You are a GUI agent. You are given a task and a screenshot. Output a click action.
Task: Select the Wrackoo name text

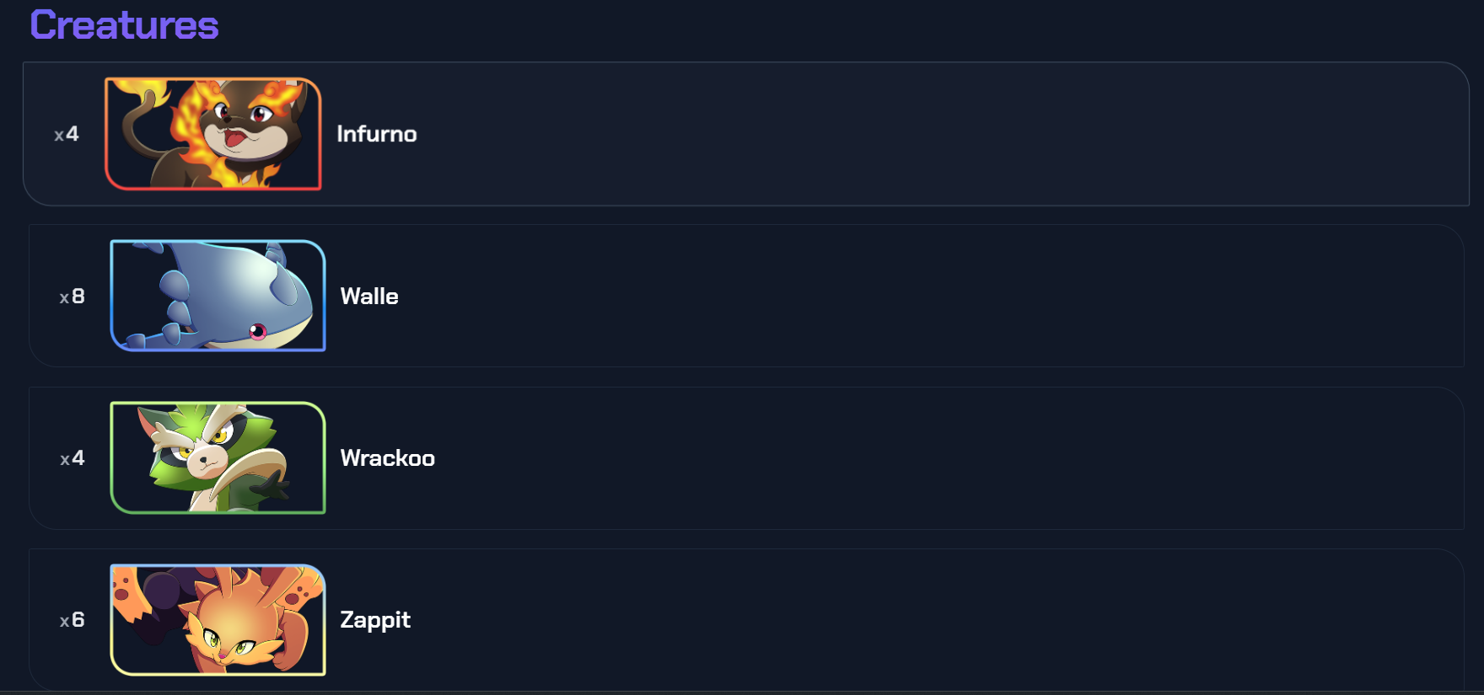click(387, 458)
